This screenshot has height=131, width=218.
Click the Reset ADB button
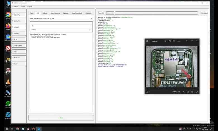(x=101, y=13)
